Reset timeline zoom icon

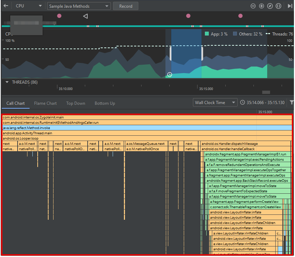click(270, 6)
